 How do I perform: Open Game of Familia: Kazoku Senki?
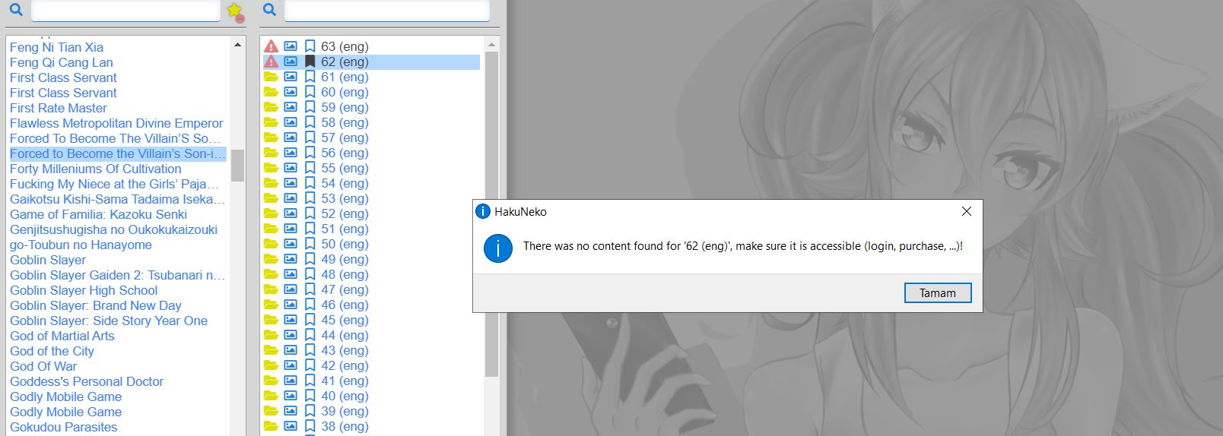click(98, 214)
